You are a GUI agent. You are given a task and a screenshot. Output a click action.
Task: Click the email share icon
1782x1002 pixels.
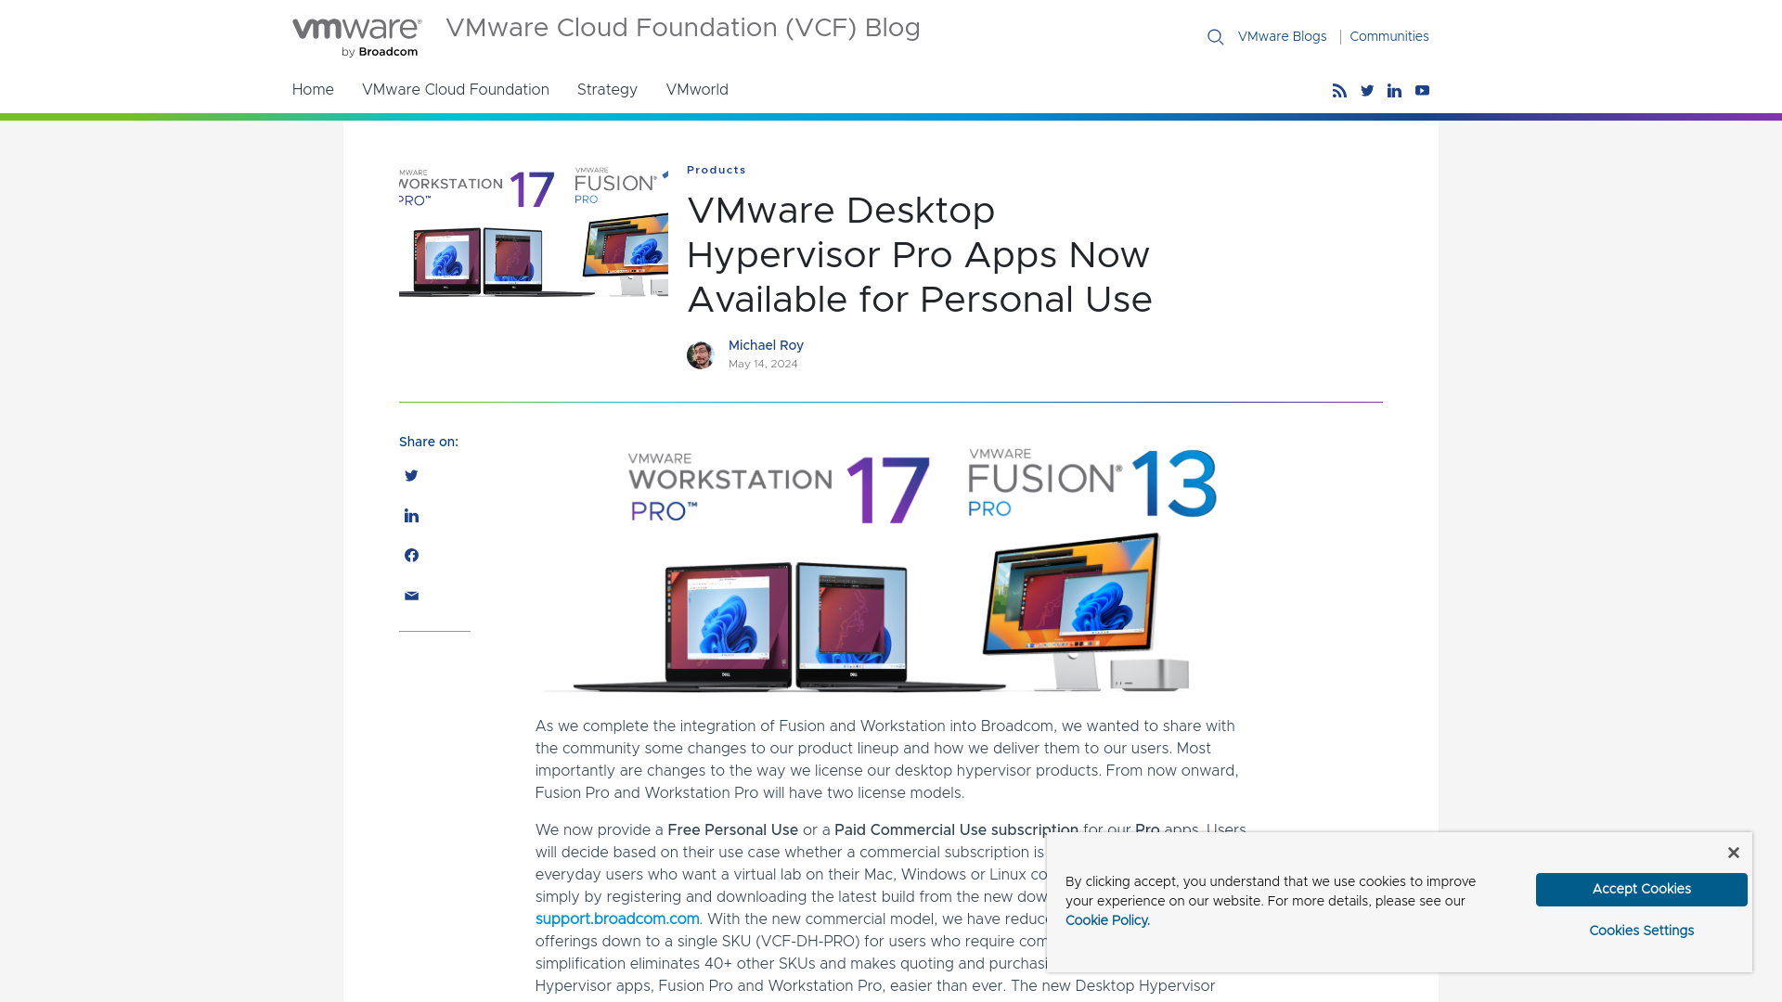(410, 596)
